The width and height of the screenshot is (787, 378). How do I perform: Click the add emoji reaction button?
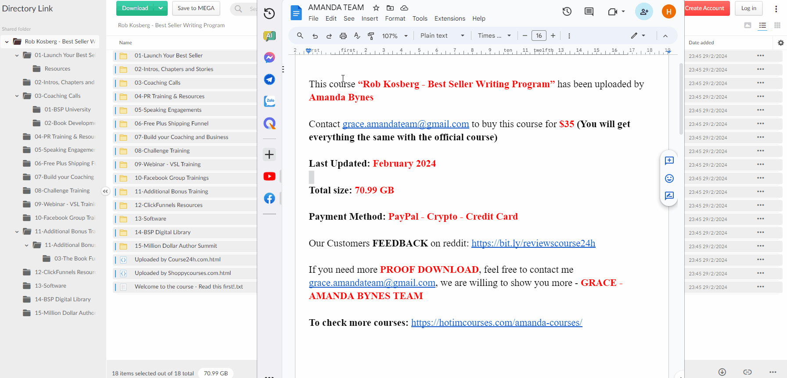point(669,178)
